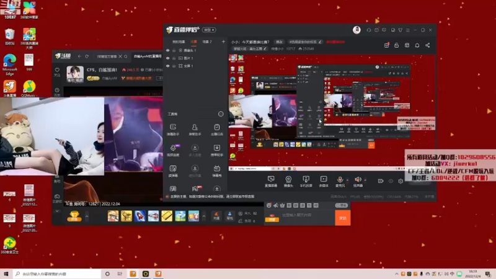Image resolution: width=496 pixels, height=279 pixels.
Task: Switch to the highlighted 比赛 scene tab
Action: click(x=193, y=42)
